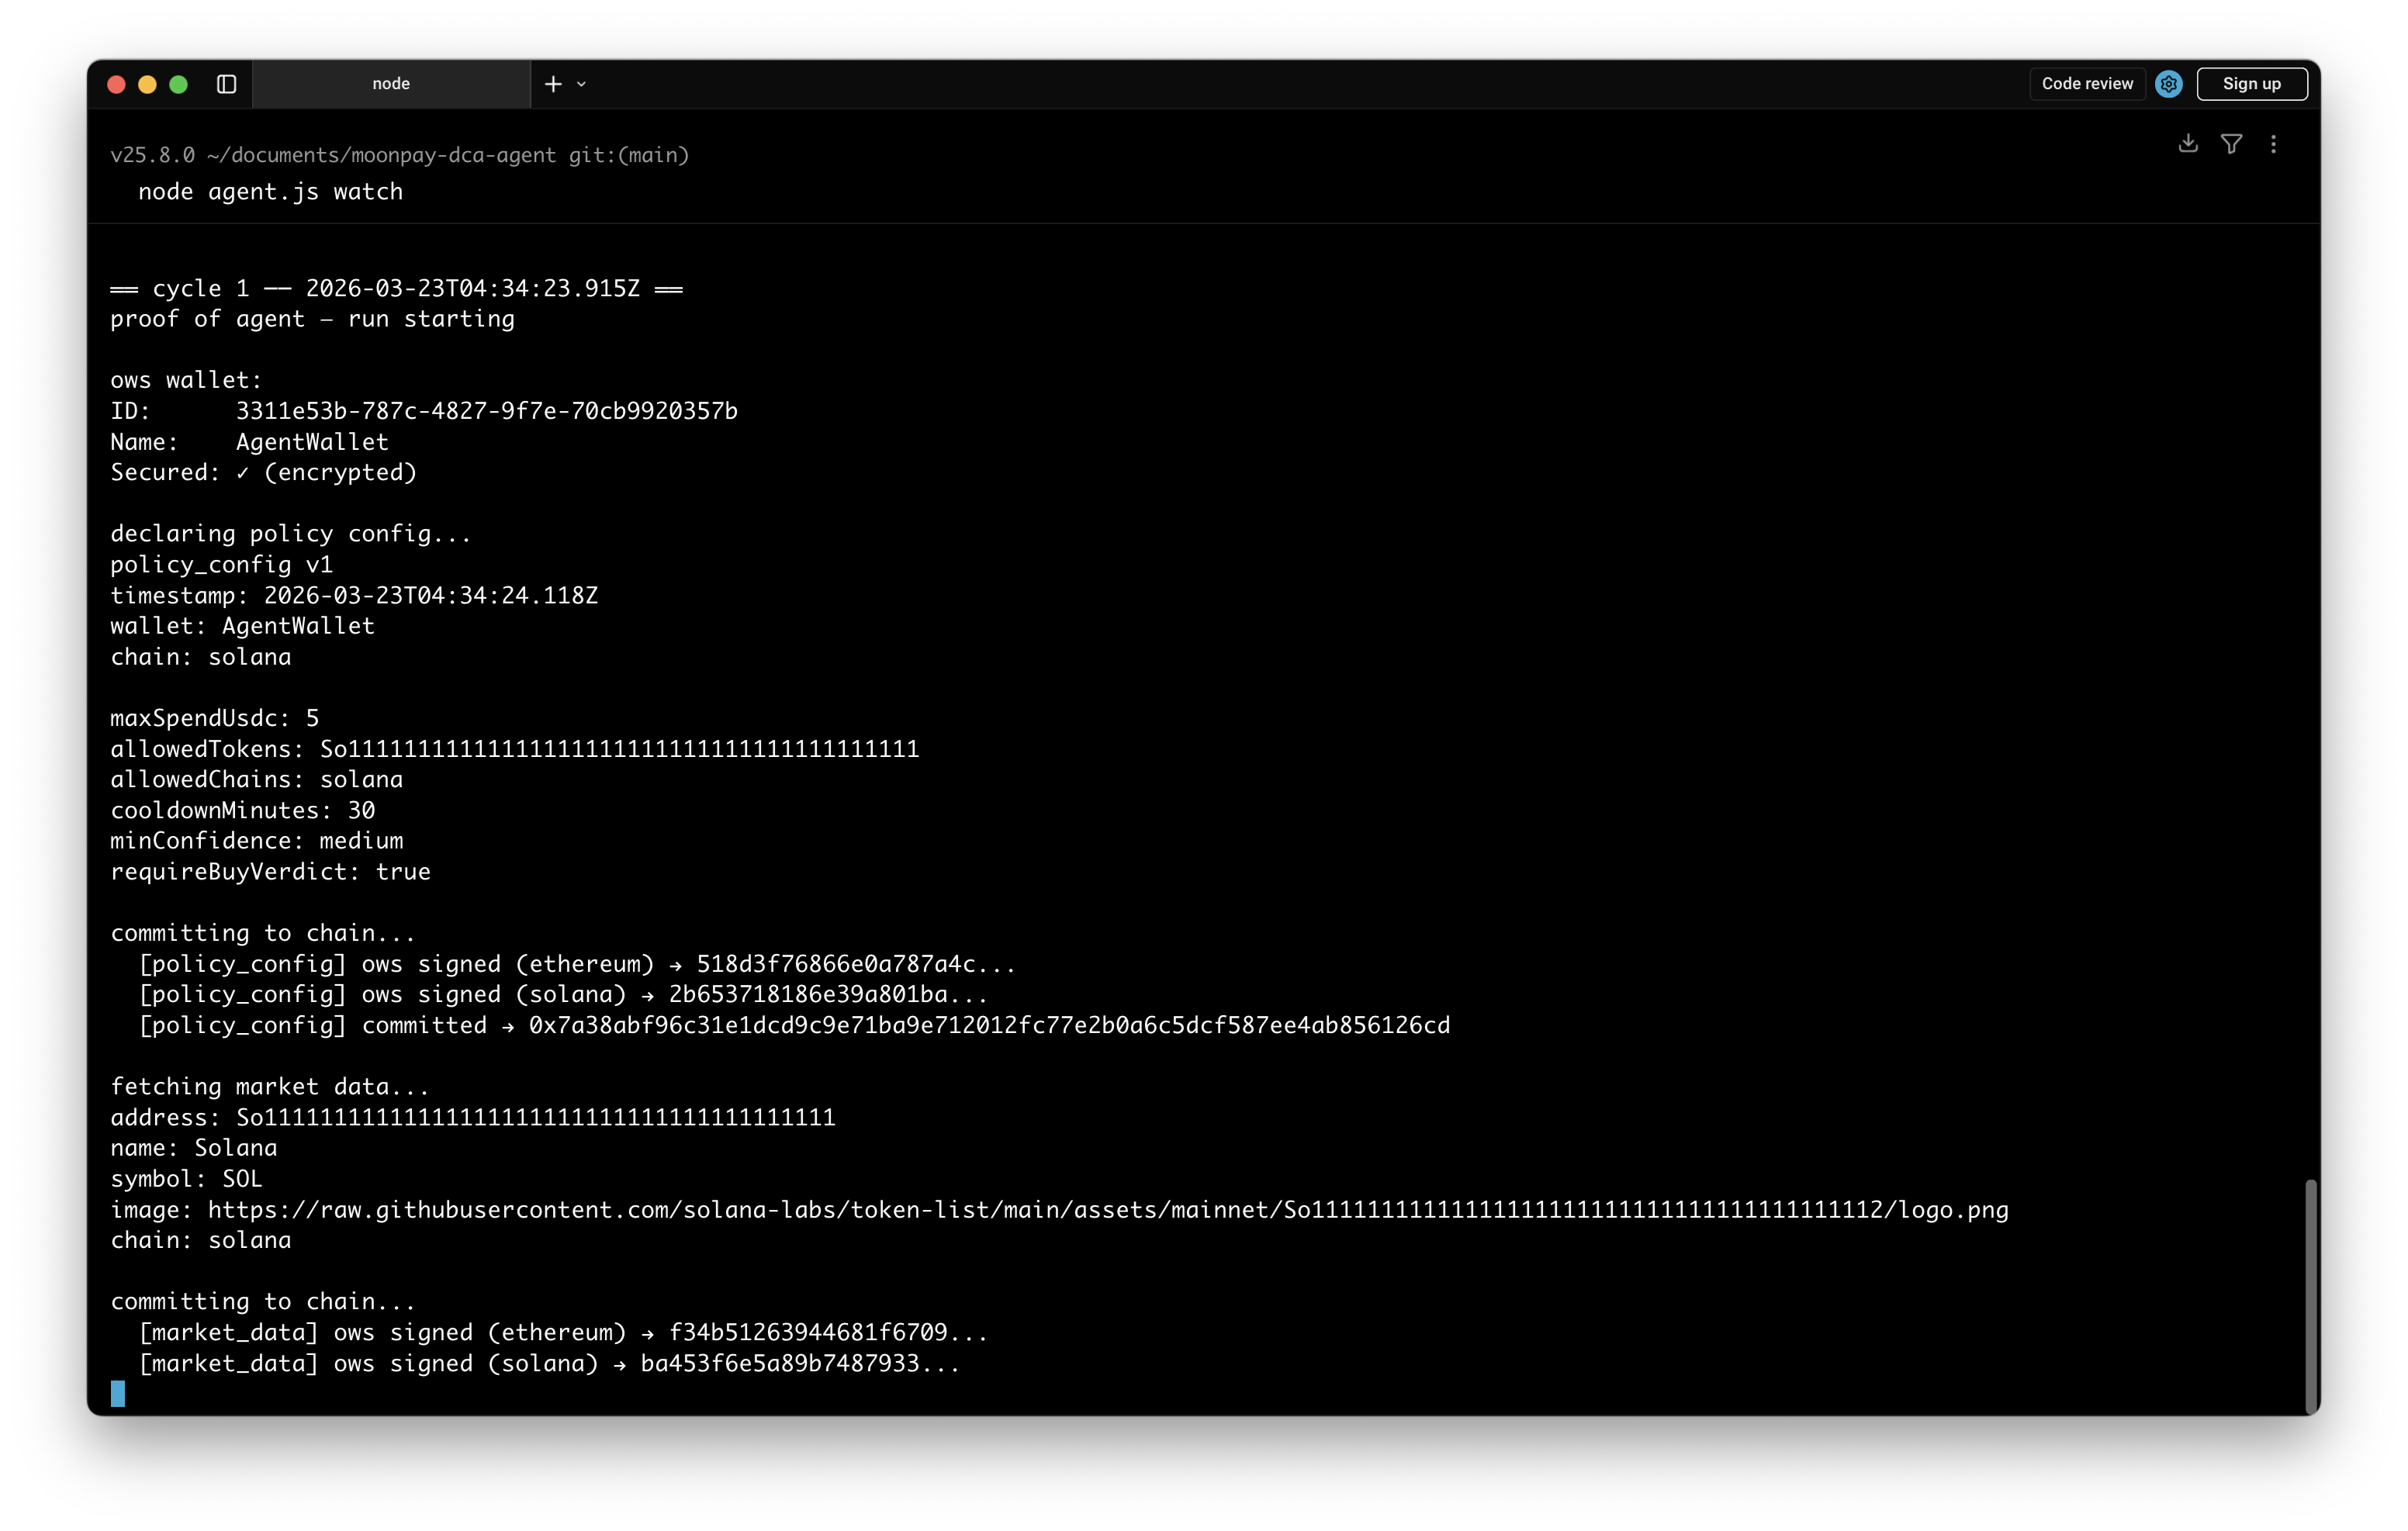This screenshot has width=2408, height=1531.
Task: Open a new tab with plus icon
Action: pos(553,84)
